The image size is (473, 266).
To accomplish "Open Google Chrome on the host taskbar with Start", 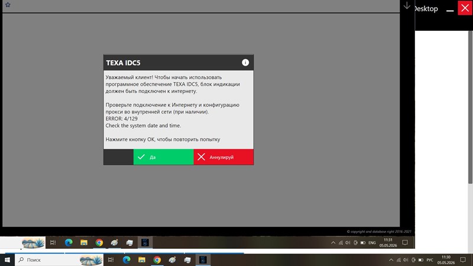I will click(x=157, y=259).
